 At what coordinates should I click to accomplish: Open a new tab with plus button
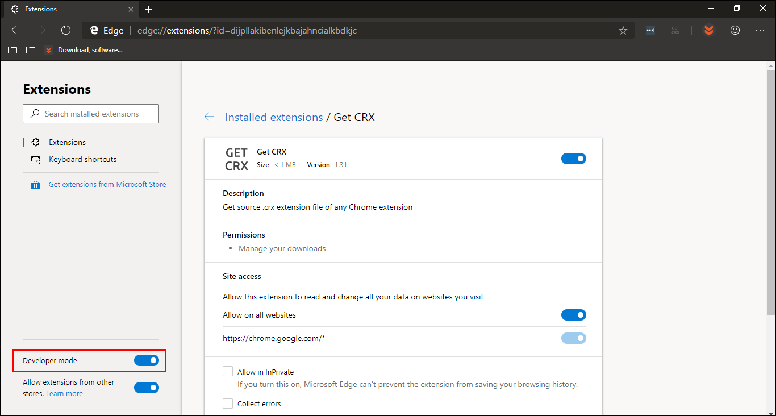[148, 9]
